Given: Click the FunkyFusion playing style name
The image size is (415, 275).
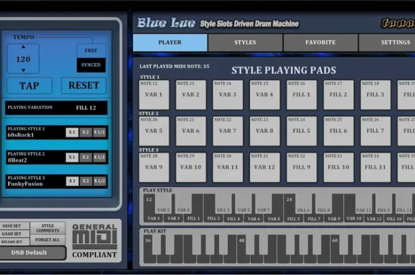Looking at the screenshot, I should tap(25, 184).
